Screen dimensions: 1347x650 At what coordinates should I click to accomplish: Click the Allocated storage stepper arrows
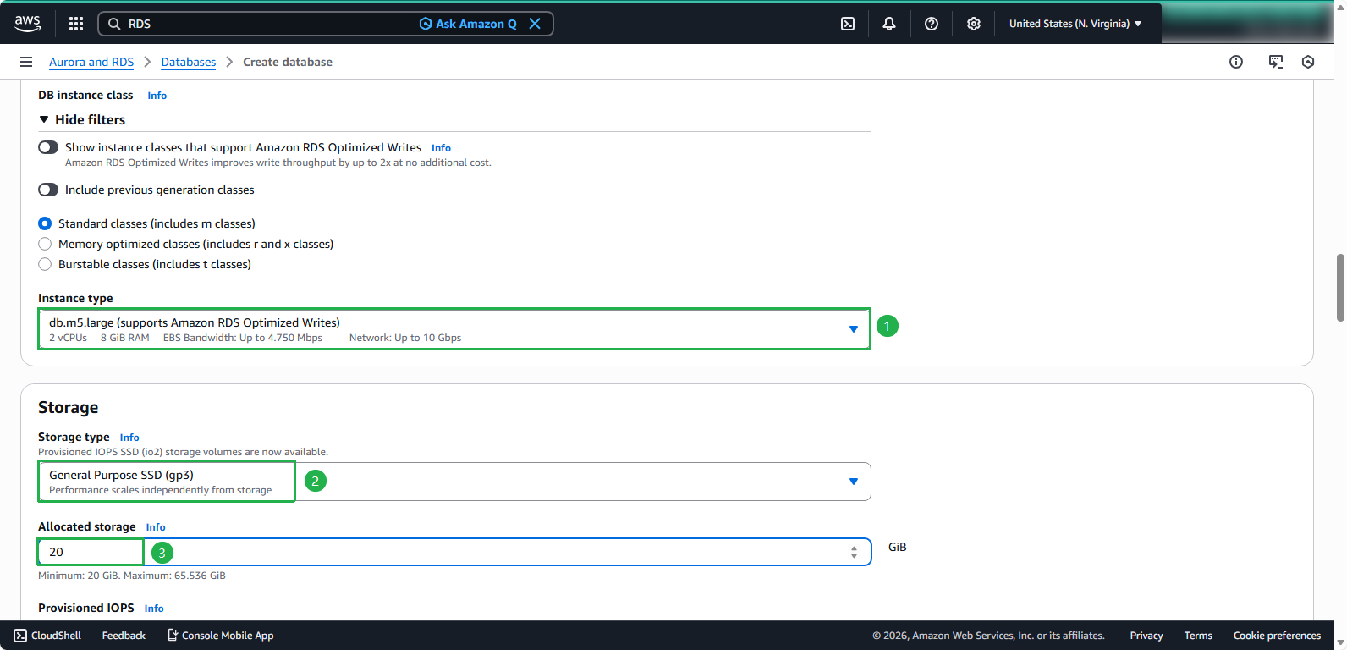[854, 552]
